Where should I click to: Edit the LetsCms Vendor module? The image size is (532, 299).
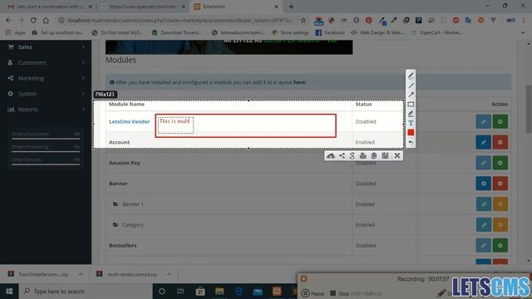pyautogui.click(x=483, y=122)
